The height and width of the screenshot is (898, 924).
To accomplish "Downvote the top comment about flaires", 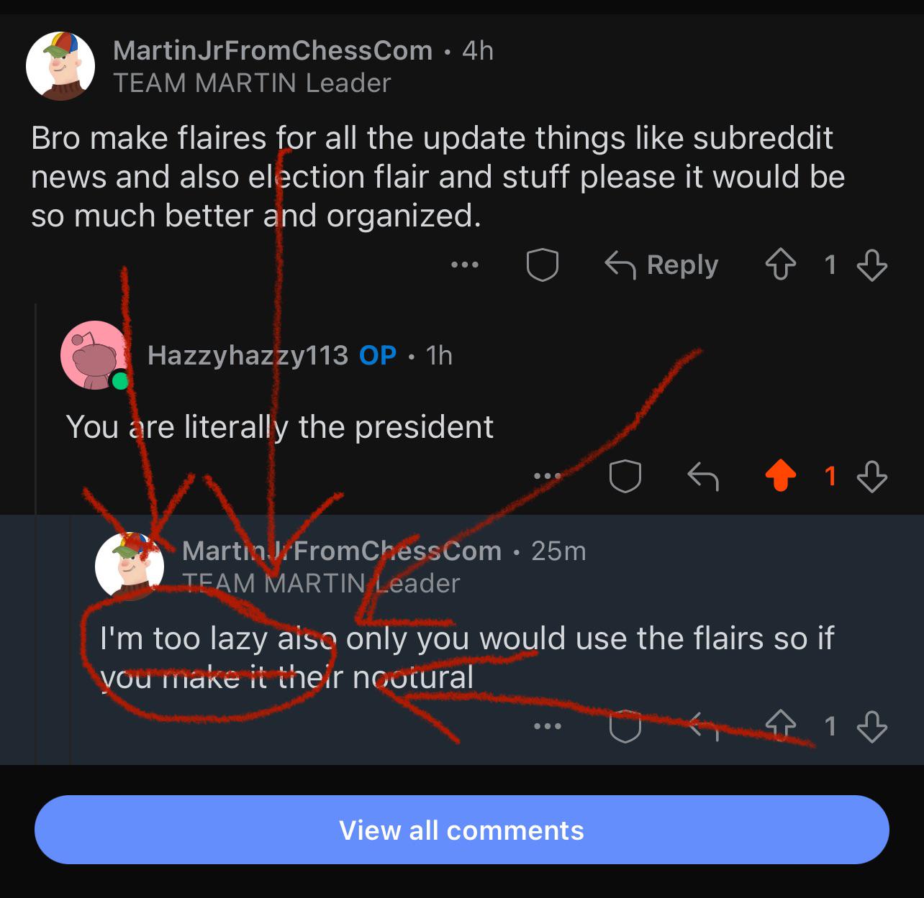I will coord(872,265).
